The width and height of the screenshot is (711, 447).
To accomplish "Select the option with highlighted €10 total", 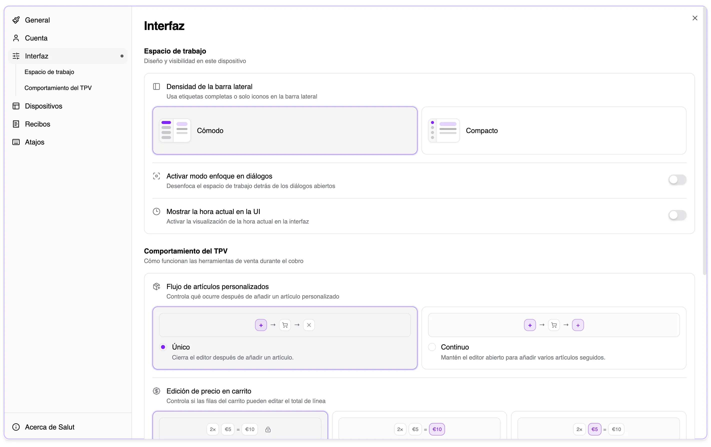I will pyautogui.click(x=419, y=425).
